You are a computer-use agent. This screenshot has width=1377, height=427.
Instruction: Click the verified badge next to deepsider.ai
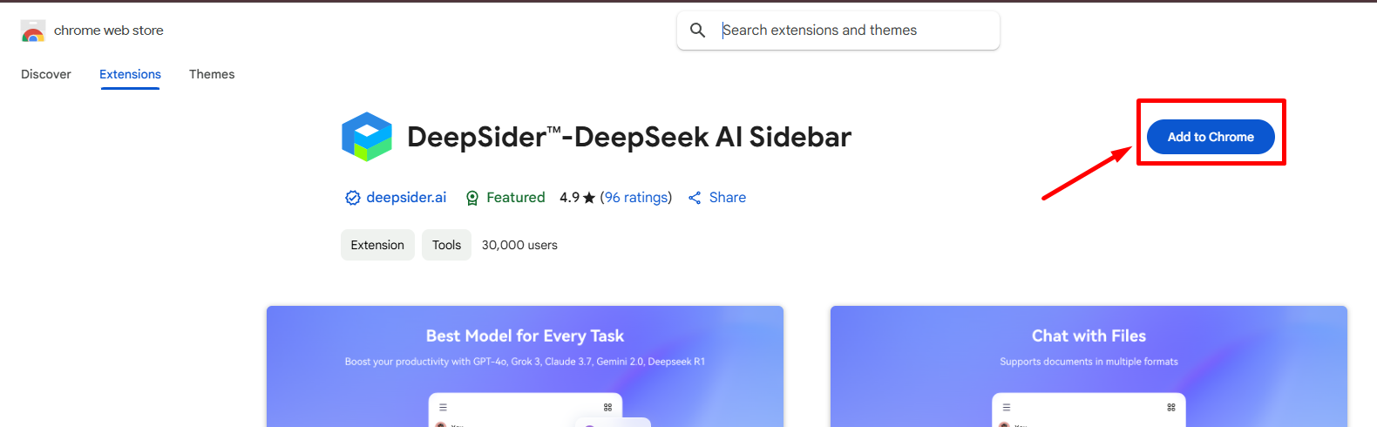tap(353, 198)
